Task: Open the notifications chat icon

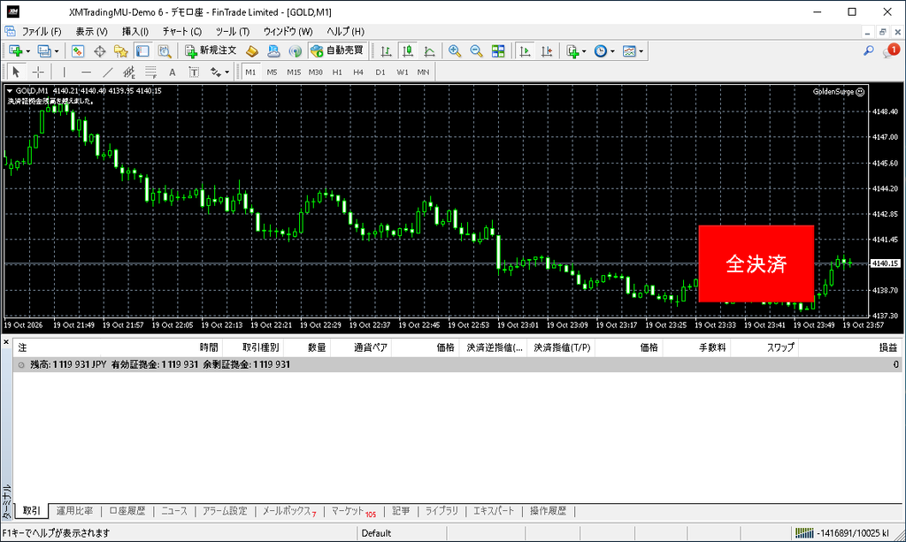Action: coord(890,50)
